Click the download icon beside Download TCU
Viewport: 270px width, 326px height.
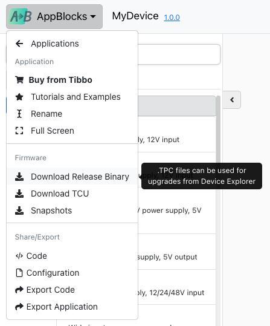click(x=19, y=194)
